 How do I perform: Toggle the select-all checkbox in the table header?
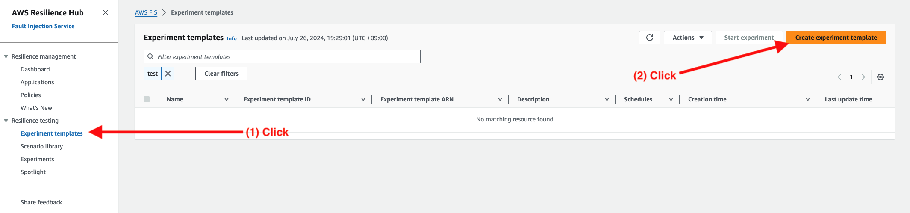pyautogui.click(x=147, y=99)
